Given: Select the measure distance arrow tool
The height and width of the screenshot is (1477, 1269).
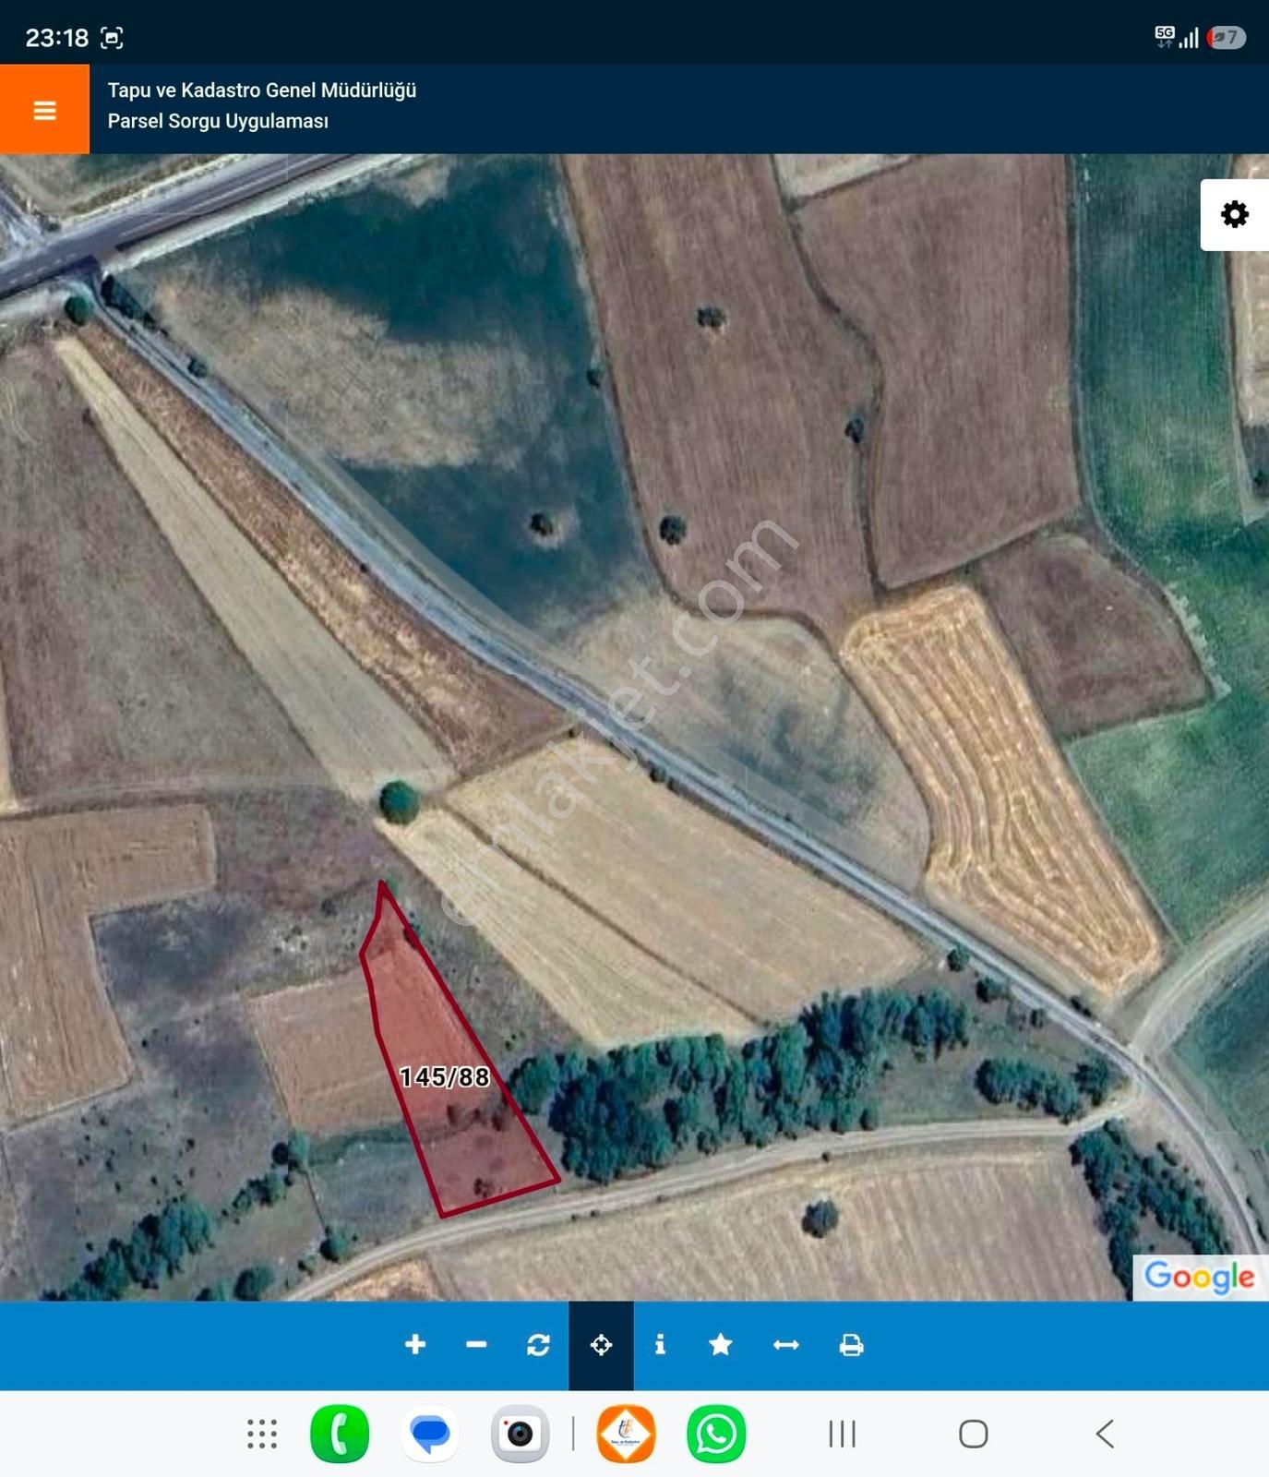Looking at the screenshot, I should tap(785, 1345).
